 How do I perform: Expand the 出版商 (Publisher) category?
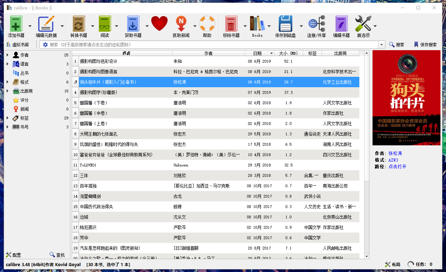tap(7, 91)
